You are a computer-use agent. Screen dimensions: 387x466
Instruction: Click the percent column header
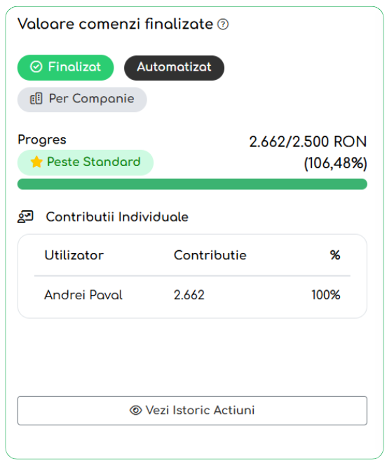(335, 255)
